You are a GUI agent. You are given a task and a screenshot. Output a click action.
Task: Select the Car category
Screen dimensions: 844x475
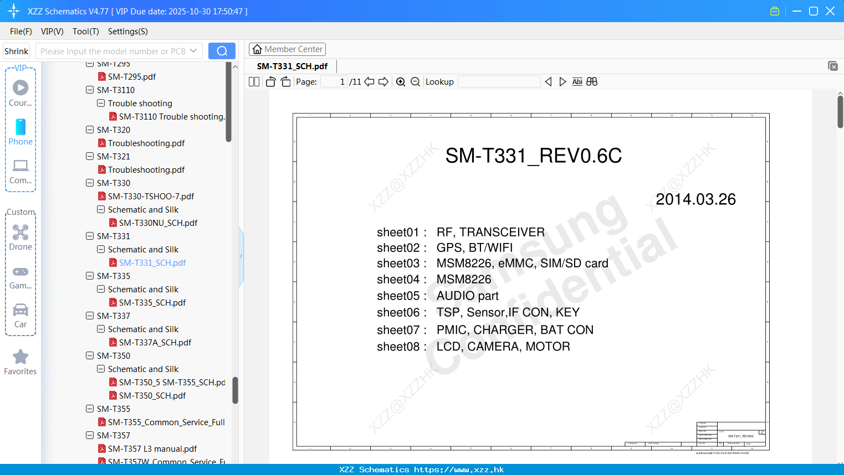pos(21,316)
